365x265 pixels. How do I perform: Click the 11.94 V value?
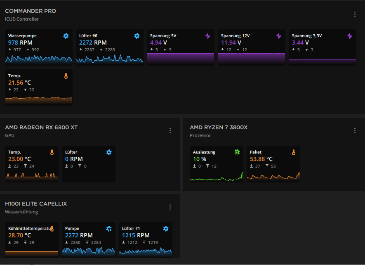(x=231, y=43)
